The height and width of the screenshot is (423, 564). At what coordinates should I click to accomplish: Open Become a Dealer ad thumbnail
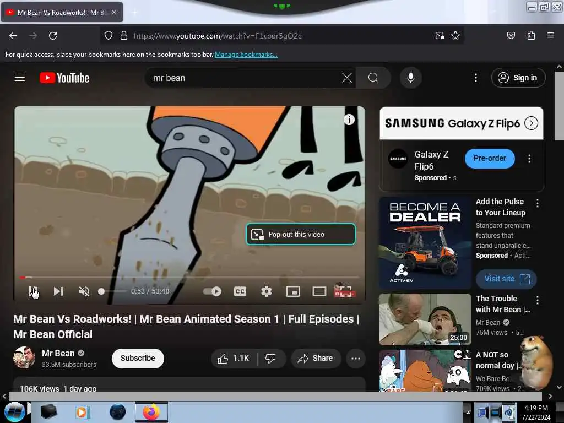click(425, 243)
